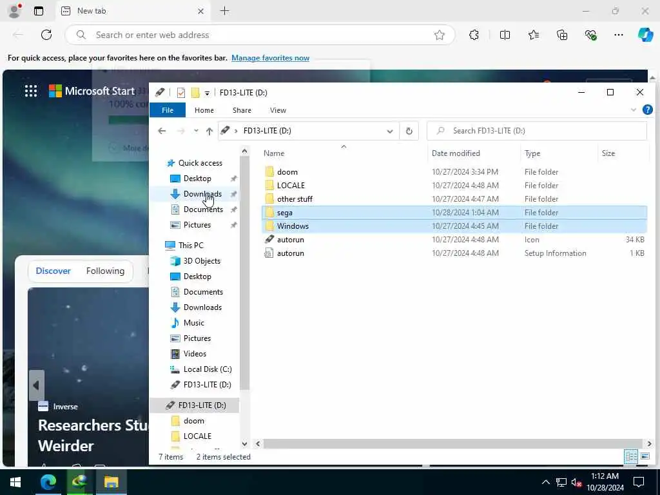Image resolution: width=660 pixels, height=495 pixels.
Task: Switch to Large icons view icon
Action: (x=645, y=457)
